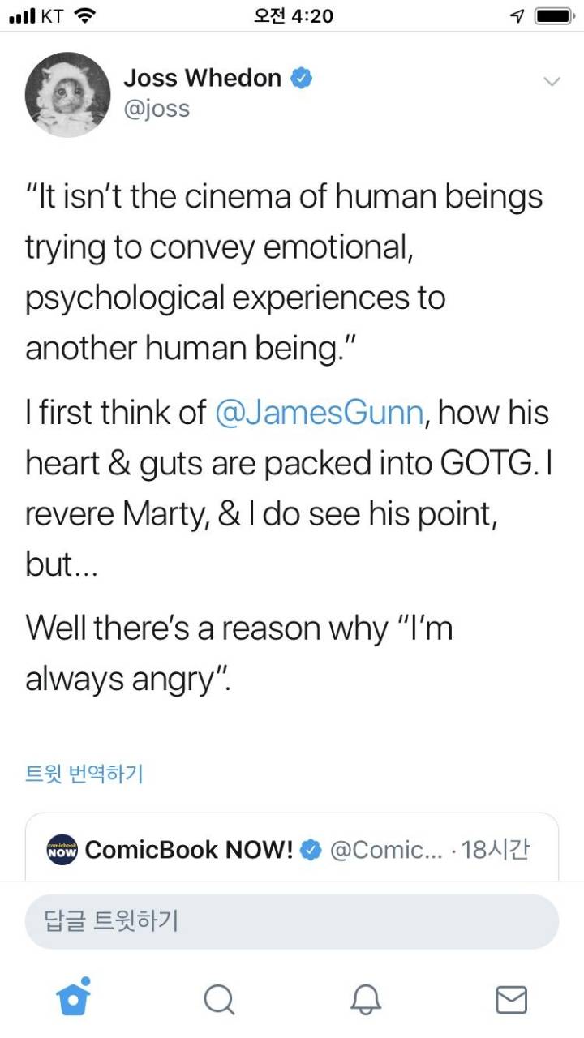Tap the 트윗 번역하기 translate link
The width and height of the screenshot is (584, 1038).
click(84, 774)
